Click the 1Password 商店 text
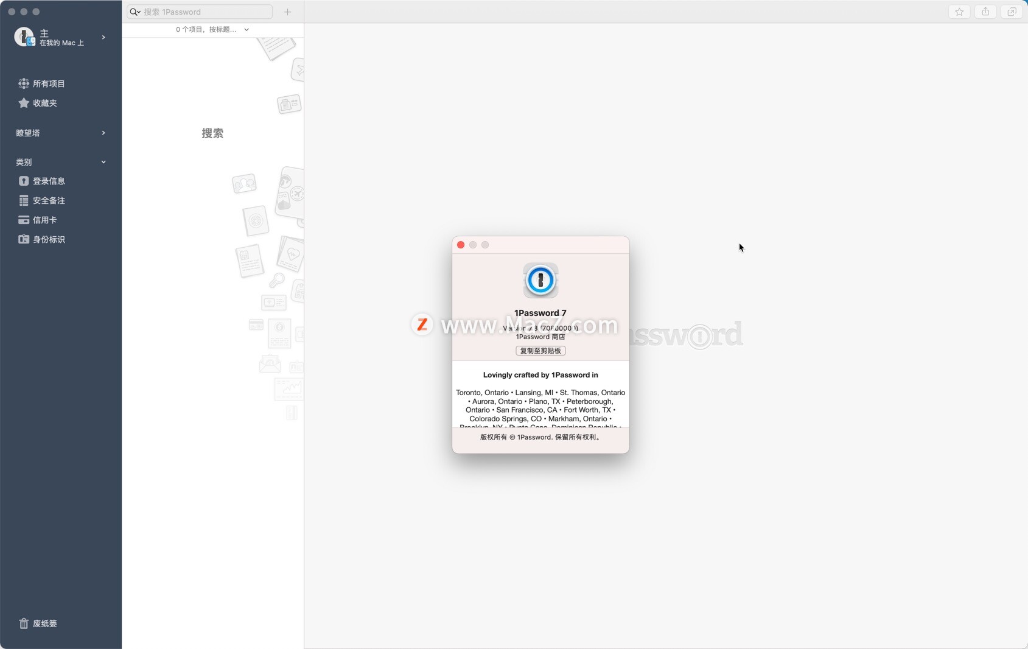The image size is (1028, 649). point(540,337)
